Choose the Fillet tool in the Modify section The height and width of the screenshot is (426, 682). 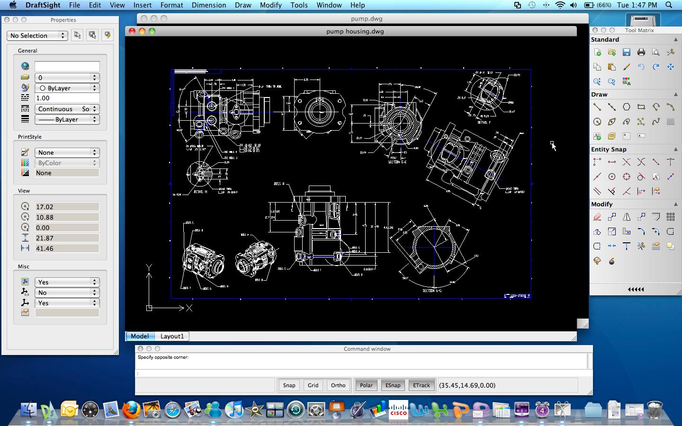(x=640, y=231)
